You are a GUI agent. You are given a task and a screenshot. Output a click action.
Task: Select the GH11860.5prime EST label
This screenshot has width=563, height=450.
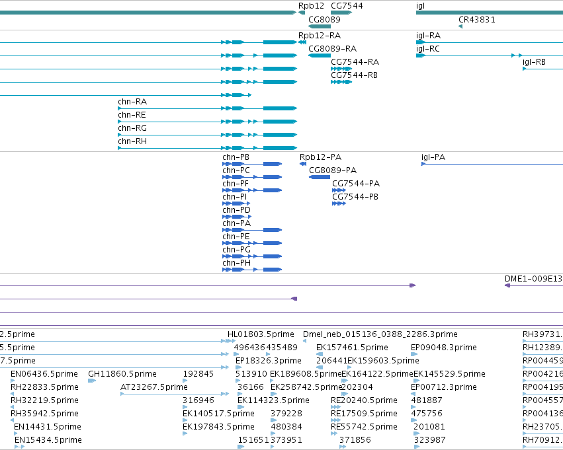122,374
